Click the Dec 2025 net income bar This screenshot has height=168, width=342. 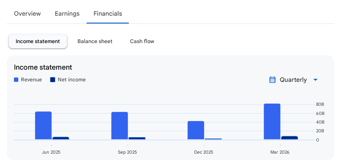click(213, 139)
